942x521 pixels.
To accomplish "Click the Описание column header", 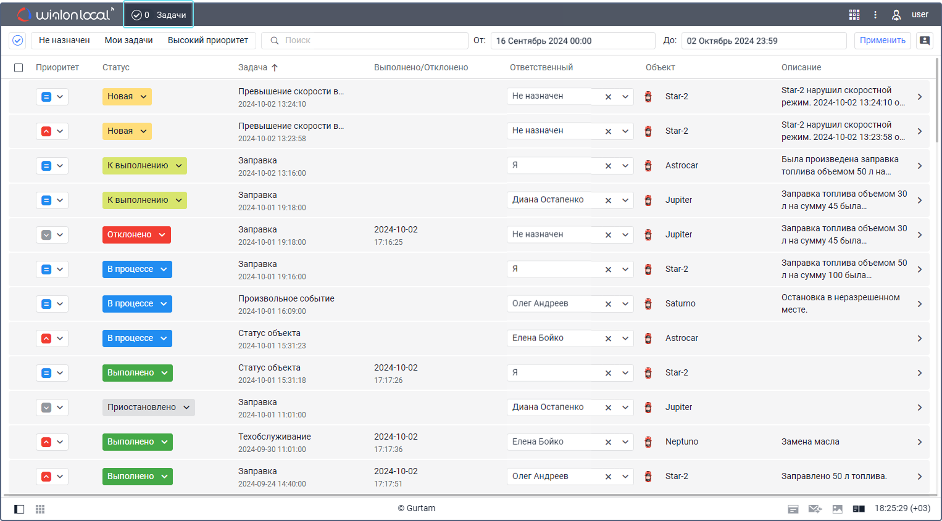I will point(801,67).
